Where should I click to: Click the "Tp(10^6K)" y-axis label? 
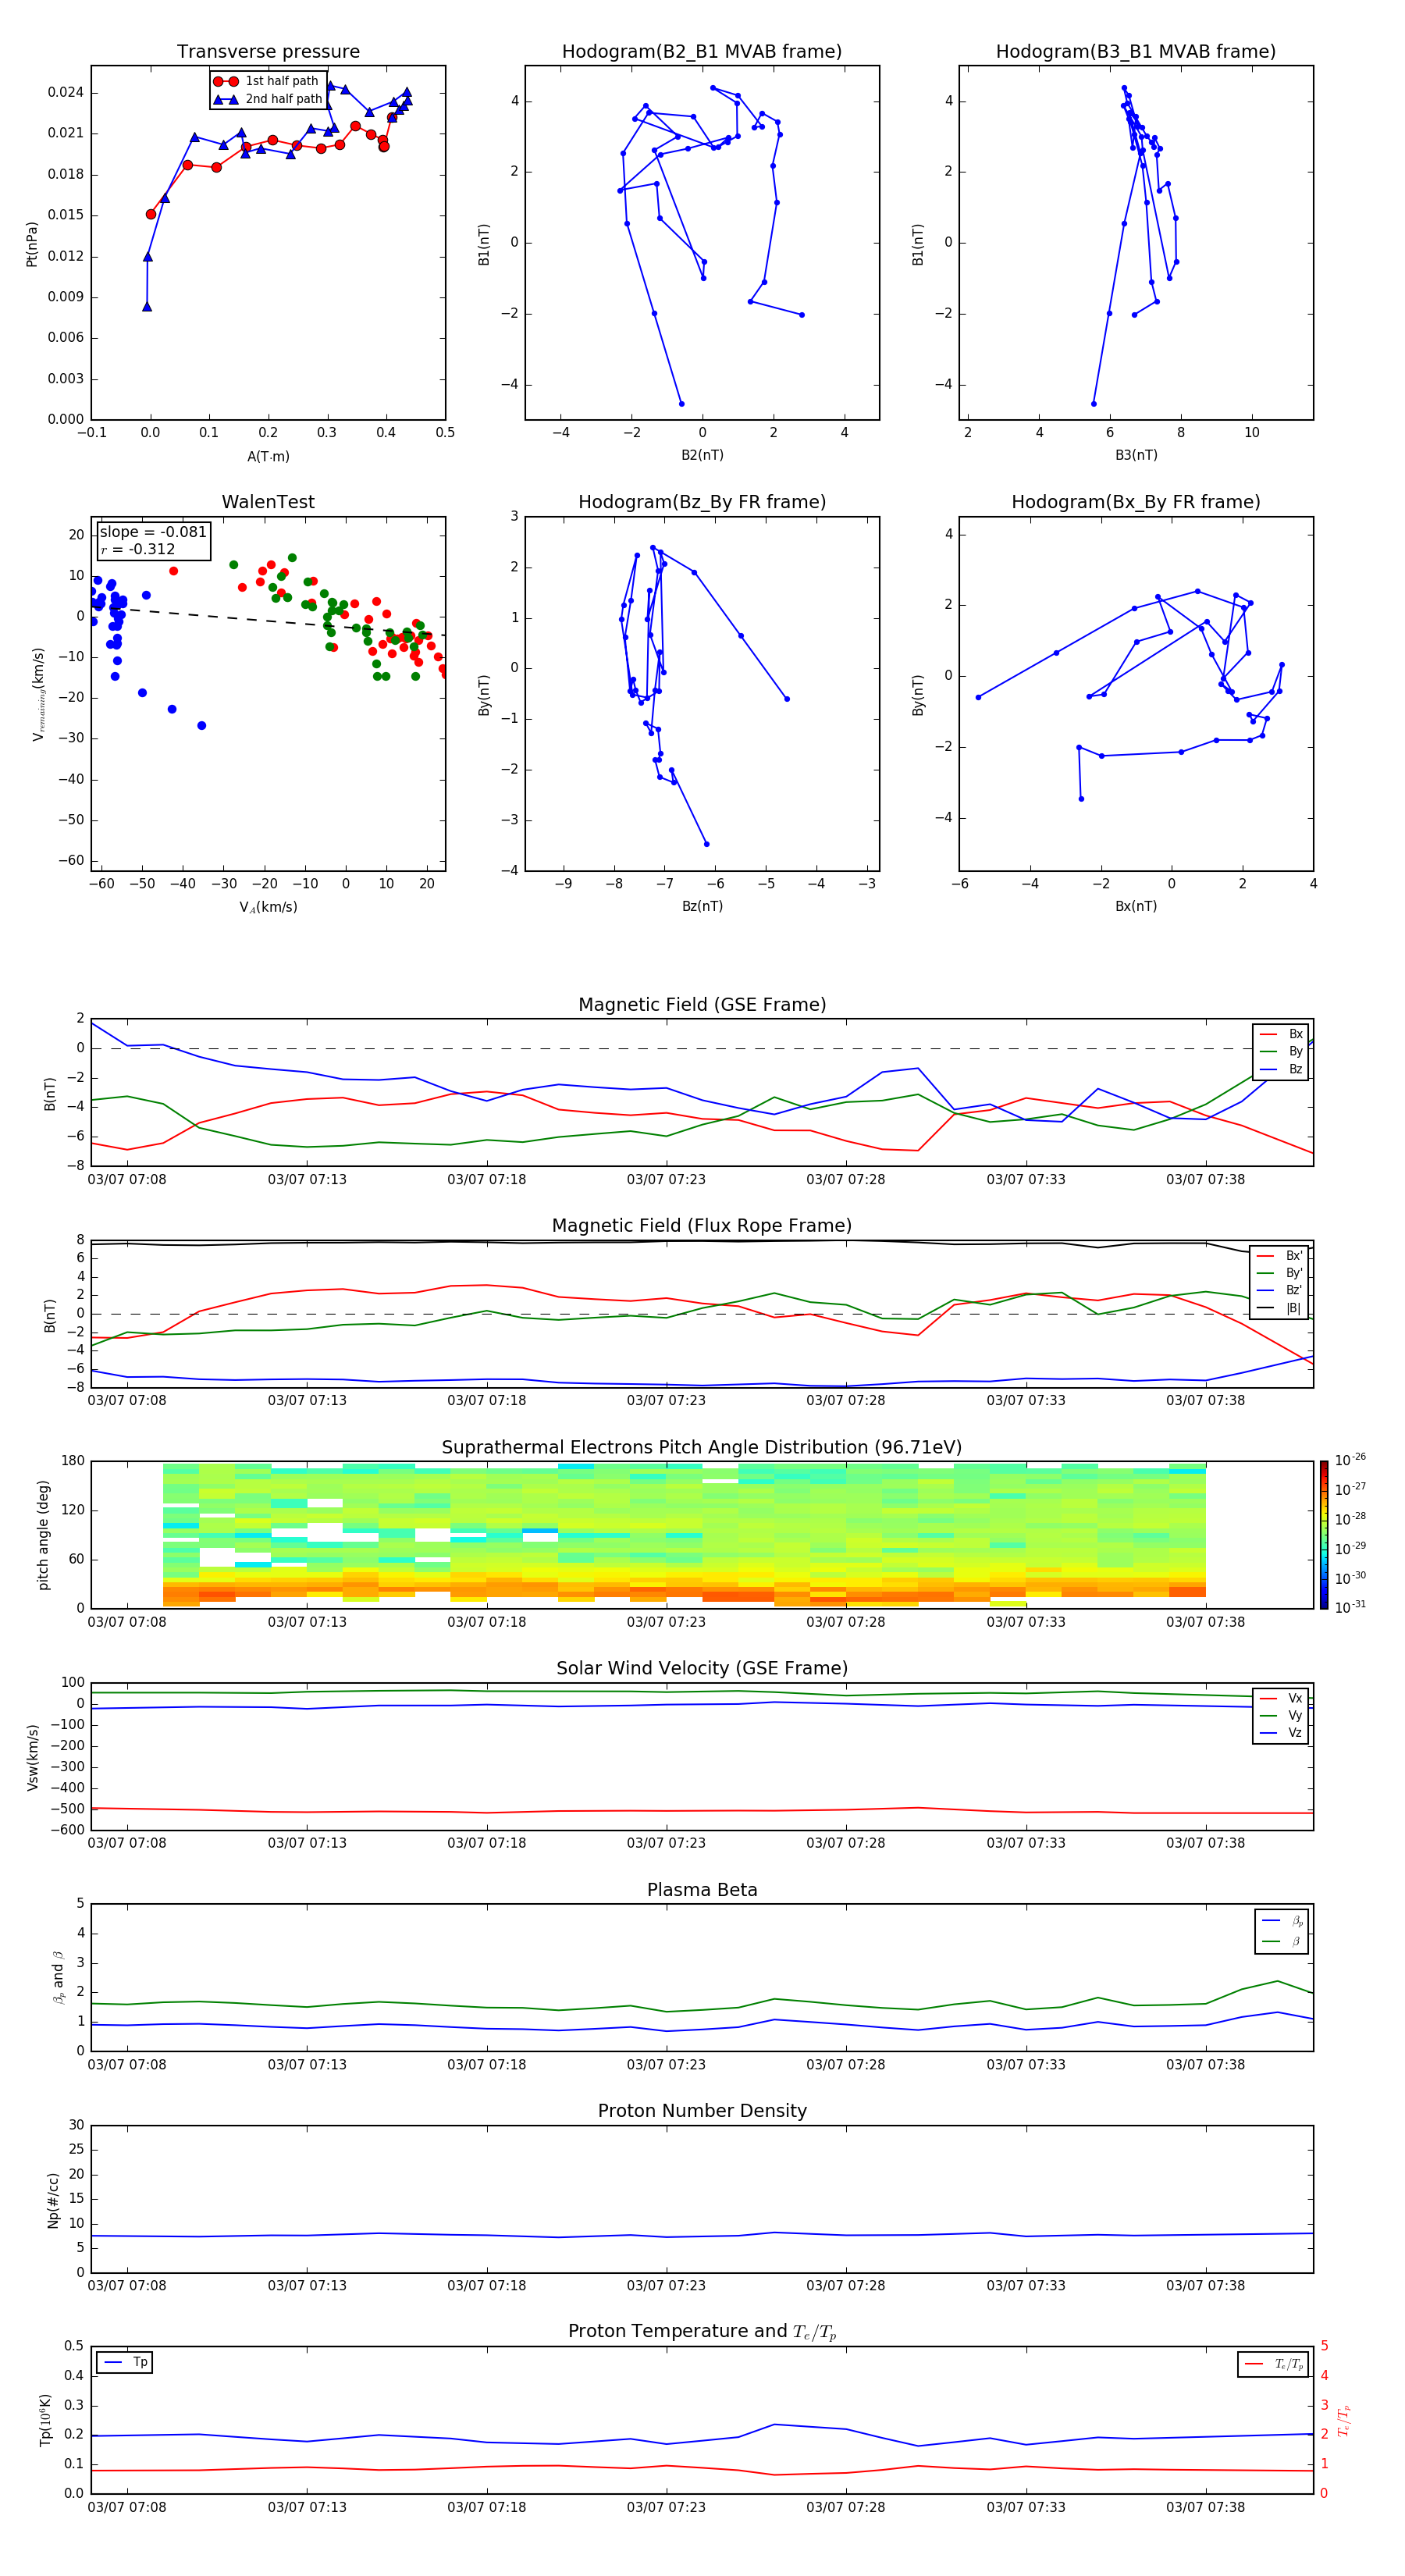click(45, 2420)
